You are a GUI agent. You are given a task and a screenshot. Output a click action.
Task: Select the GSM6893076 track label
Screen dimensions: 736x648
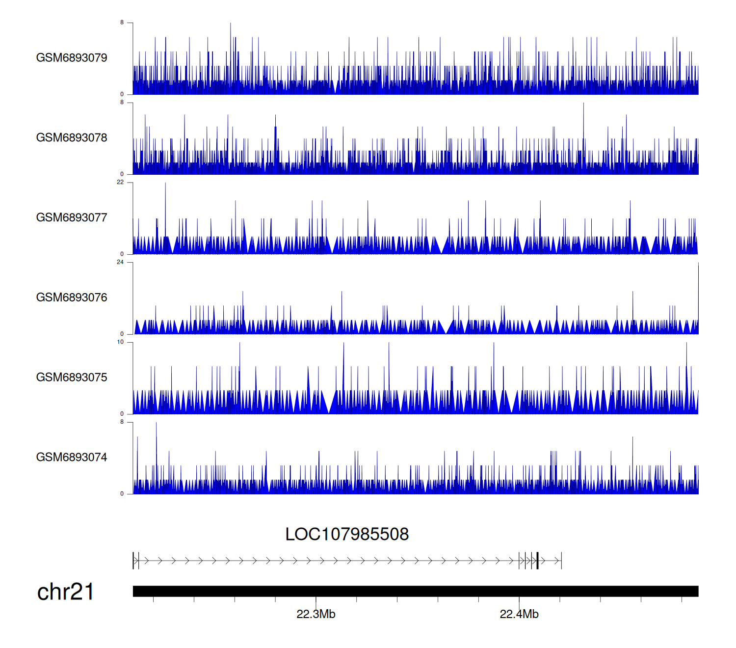[72, 297]
